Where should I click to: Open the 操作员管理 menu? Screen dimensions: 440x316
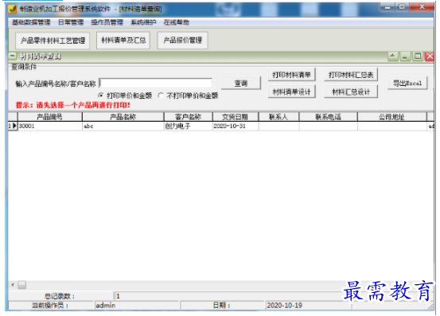(107, 22)
